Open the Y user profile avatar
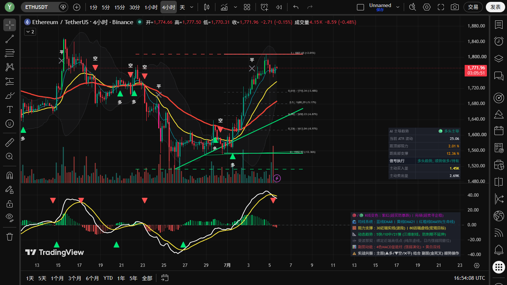Screen dimensions: 507x285 point(9,7)
